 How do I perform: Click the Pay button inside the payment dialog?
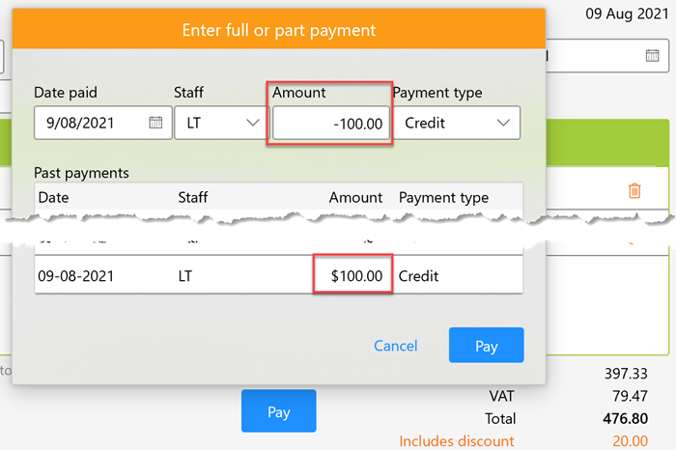pyautogui.click(x=486, y=346)
